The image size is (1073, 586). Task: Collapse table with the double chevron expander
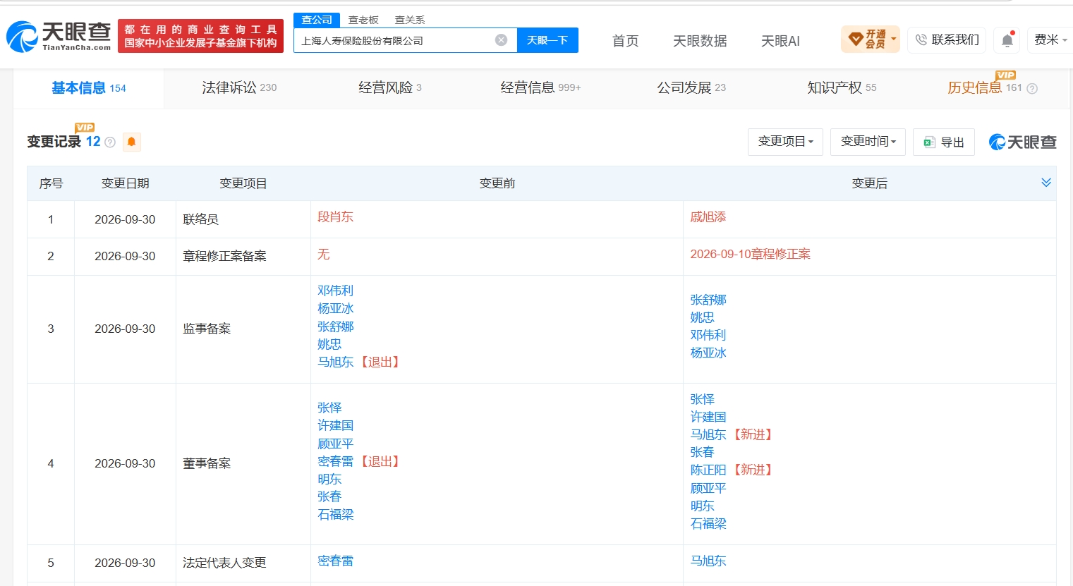click(x=1046, y=183)
